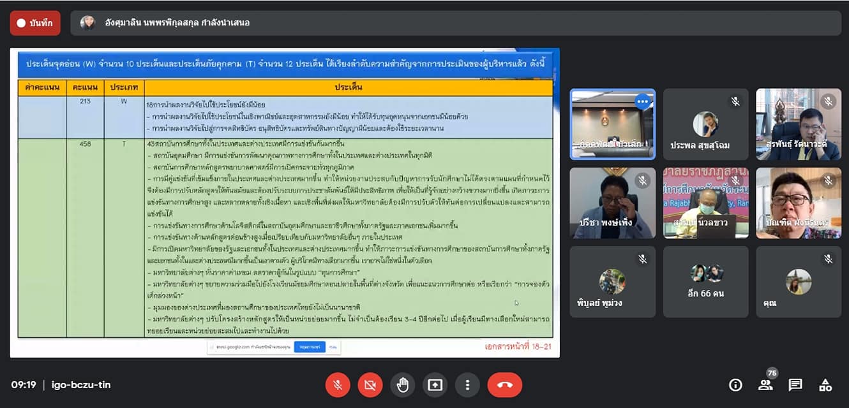Image resolution: width=849 pixels, height=408 pixels.
Task: Open the three-dot more options menu
Action: pyautogui.click(x=467, y=385)
